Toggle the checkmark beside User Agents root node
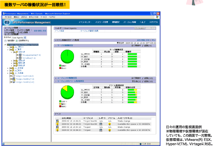216x146 pixels. point(5,45)
